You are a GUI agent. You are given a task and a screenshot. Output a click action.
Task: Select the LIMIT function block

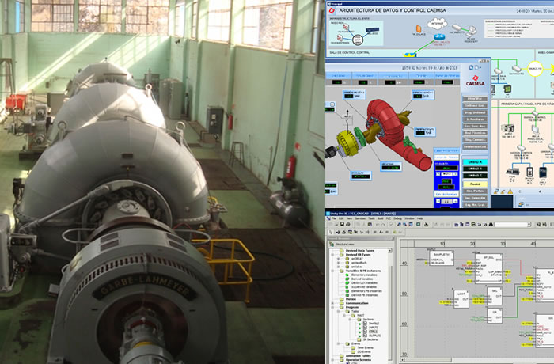pos(461,299)
